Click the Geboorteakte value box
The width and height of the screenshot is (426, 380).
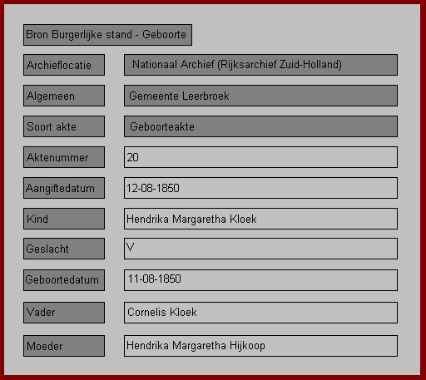260,126
